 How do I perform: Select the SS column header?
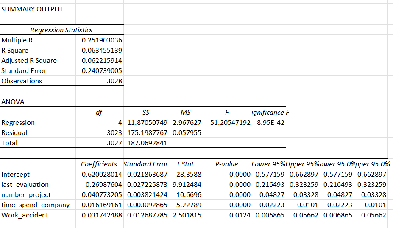pyautogui.click(x=146, y=112)
